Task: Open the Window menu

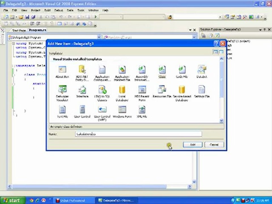Action: 93,10
